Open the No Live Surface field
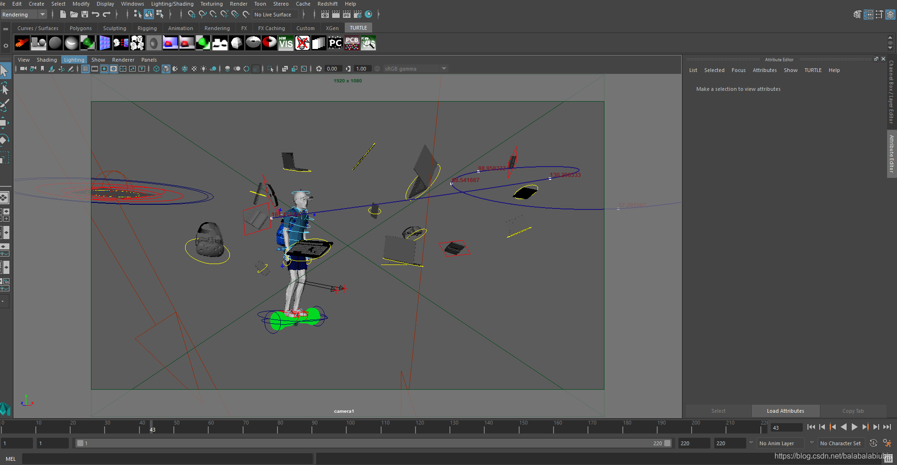This screenshot has width=897, height=465. pos(275,15)
